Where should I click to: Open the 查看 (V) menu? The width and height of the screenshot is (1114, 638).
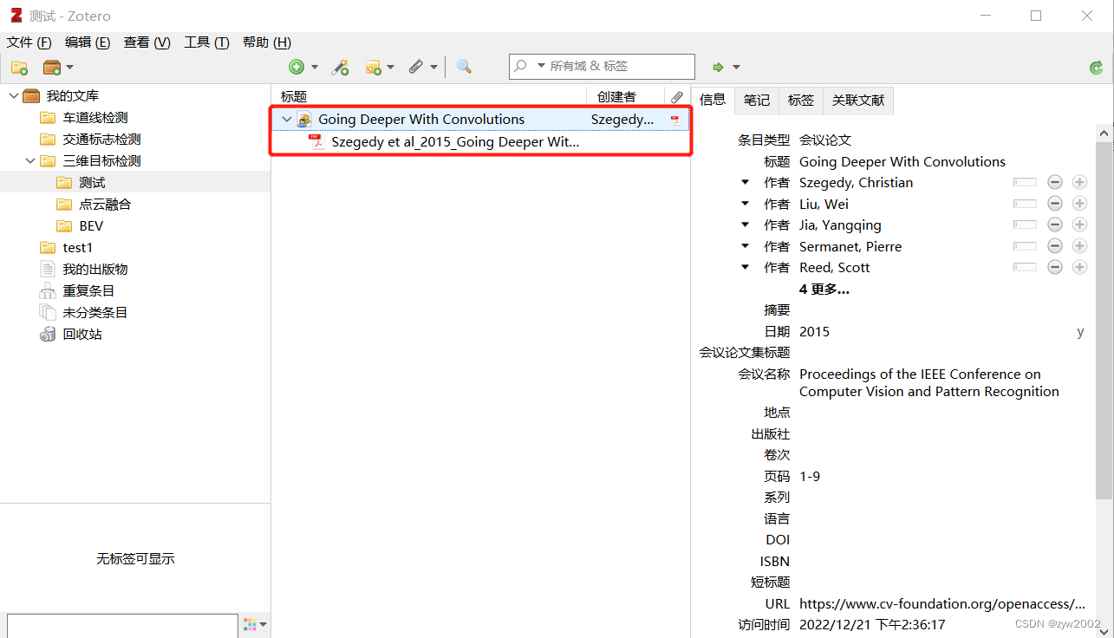147,42
